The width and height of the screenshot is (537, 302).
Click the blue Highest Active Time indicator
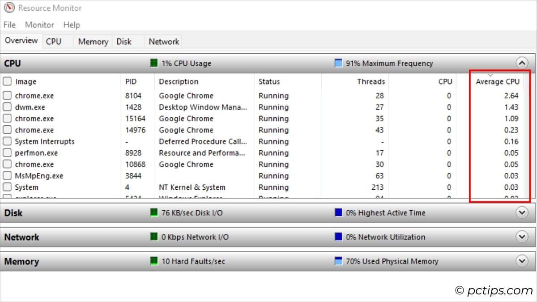[x=338, y=213]
